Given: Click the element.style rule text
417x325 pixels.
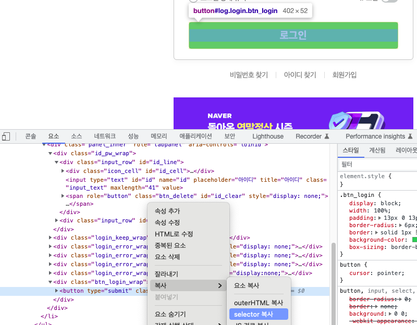Looking at the screenshot, I should pos(362,176).
